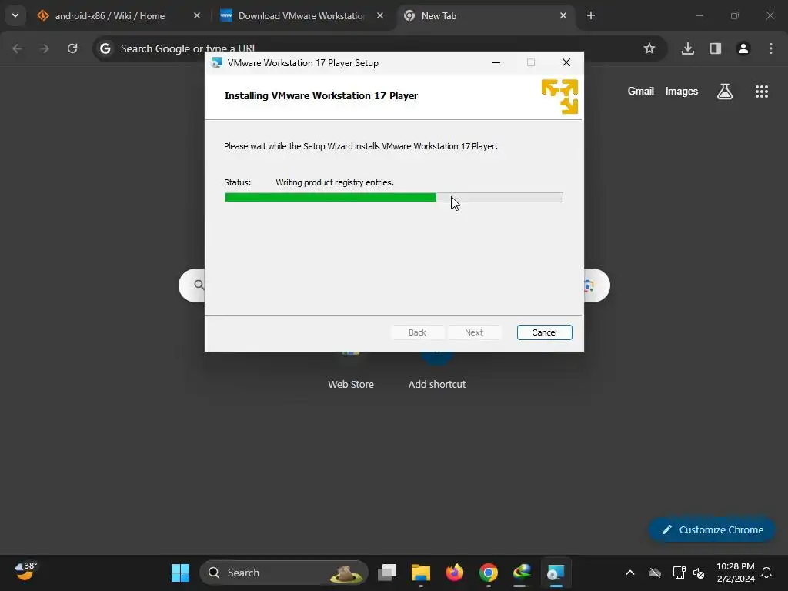The width and height of the screenshot is (788, 591).
Task: Minimize the VMware Setup window
Action: [496, 63]
